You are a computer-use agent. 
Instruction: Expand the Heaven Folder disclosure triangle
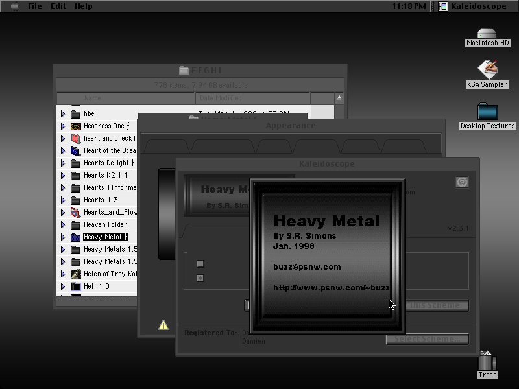(63, 224)
